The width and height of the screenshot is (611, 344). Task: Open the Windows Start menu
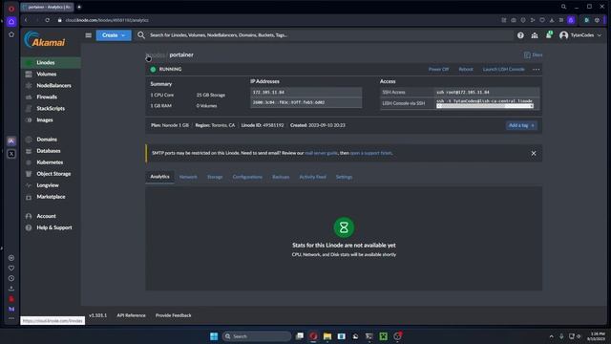click(214, 336)
